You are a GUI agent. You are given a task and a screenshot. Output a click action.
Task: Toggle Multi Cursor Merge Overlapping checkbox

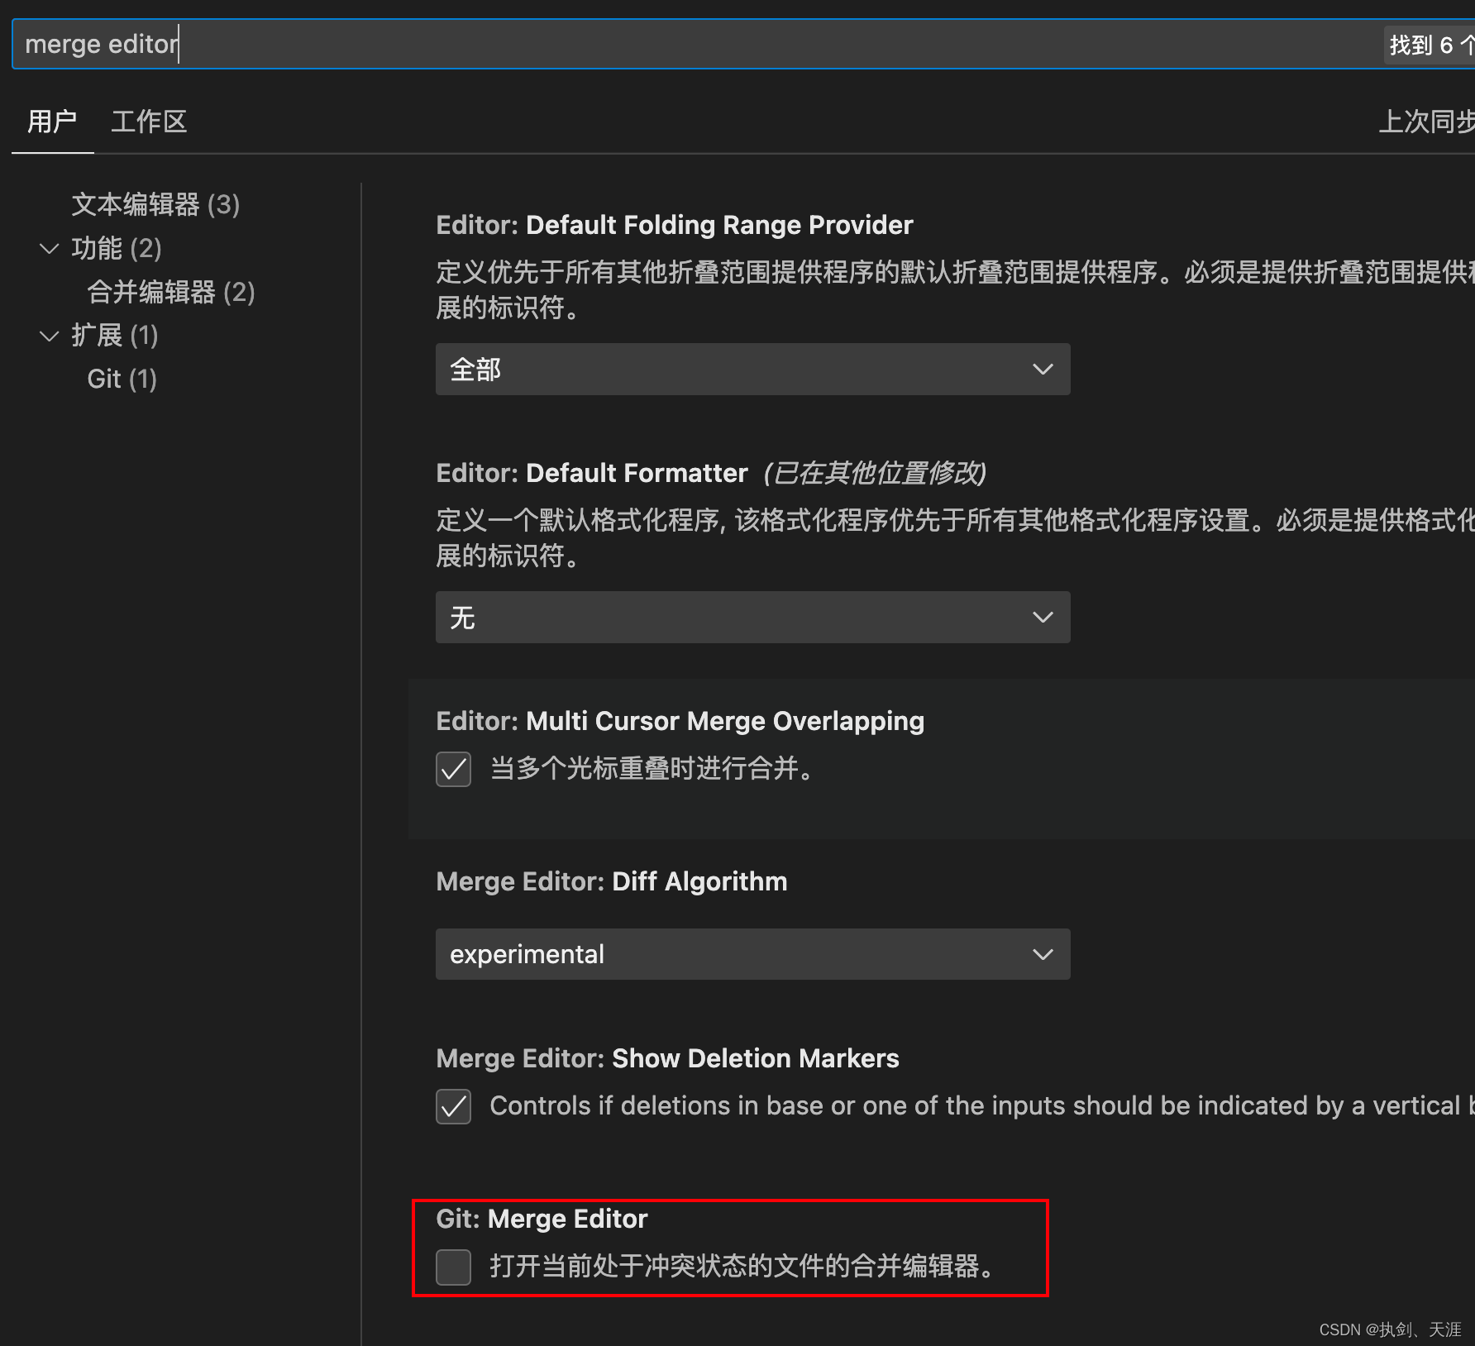454,769
